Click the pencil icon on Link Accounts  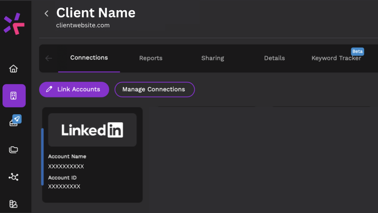49,89
